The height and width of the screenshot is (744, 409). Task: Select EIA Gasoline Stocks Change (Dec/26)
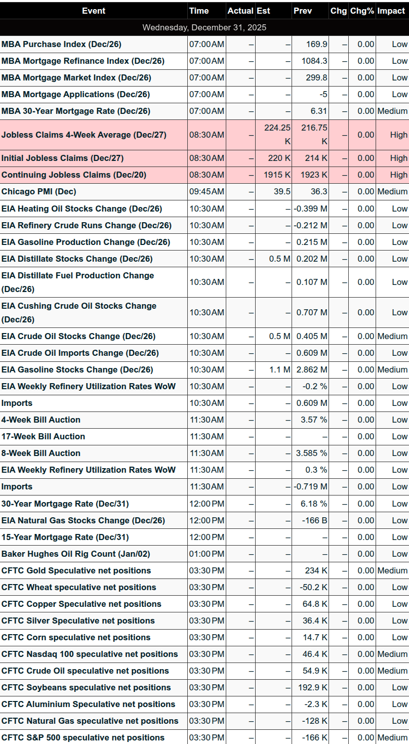click(x=77, y=369)
